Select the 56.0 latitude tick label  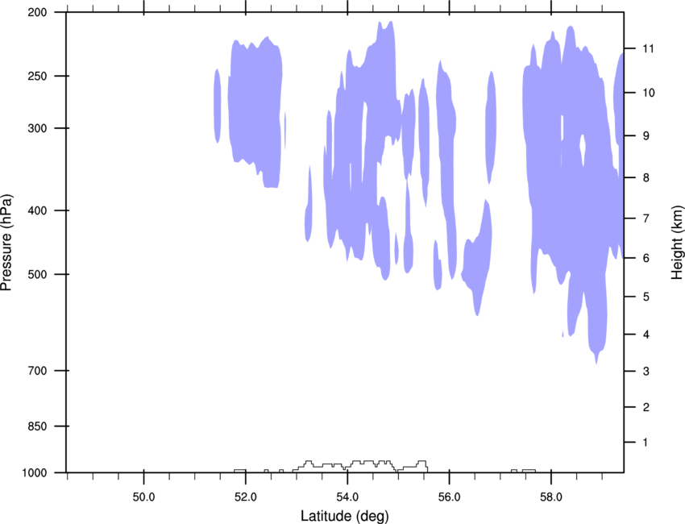pyautogui.click(x=449, y=497)
